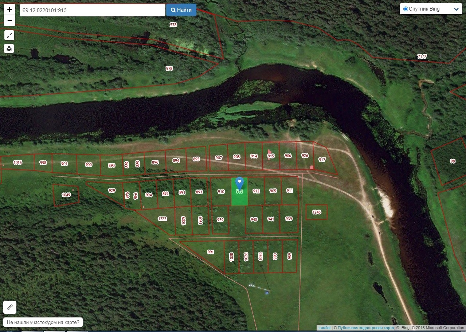Zoom out with the minus button
This screenshot has width=466, height=332.
click(9, 20)
